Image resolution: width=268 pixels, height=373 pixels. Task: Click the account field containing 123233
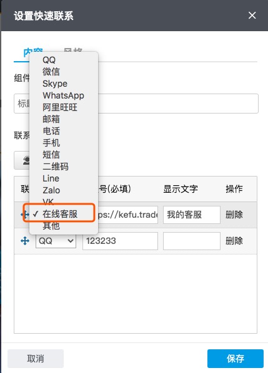(x=120, y=241)
